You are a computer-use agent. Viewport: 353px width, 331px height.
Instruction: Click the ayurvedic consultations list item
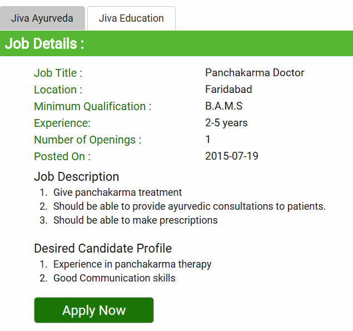(x=189, y=206)
